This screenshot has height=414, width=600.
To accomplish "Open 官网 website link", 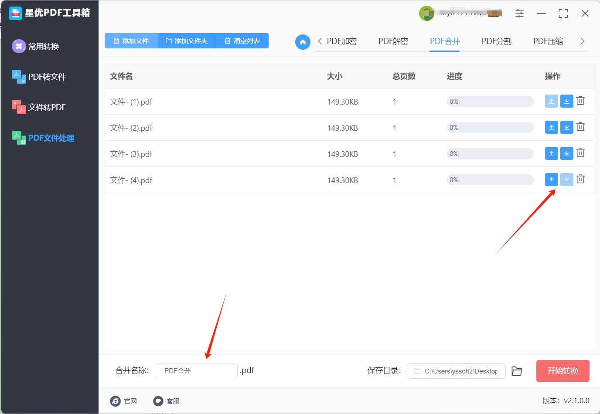I will tap(123, 401).
